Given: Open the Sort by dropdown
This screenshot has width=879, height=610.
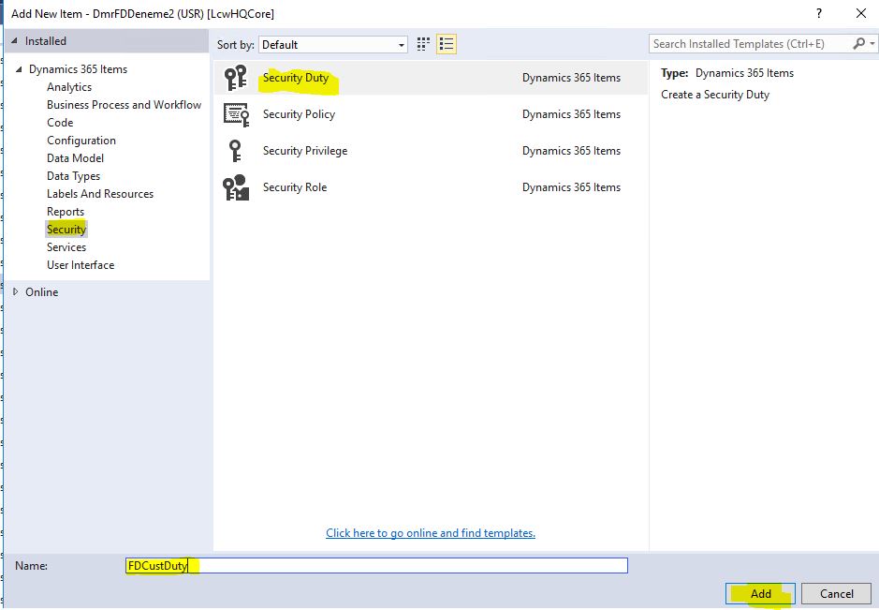Looking at the screenshot, I should click(333, 44).
